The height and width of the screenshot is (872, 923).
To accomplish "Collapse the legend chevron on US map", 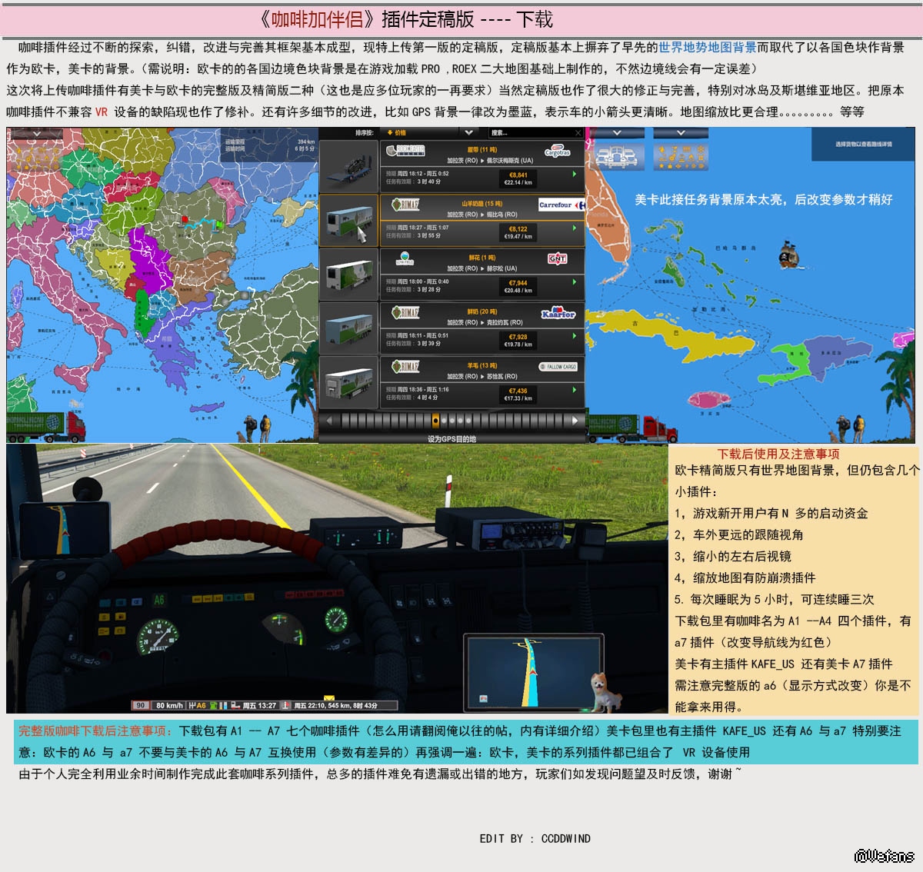I will click(x=681, y=134).
